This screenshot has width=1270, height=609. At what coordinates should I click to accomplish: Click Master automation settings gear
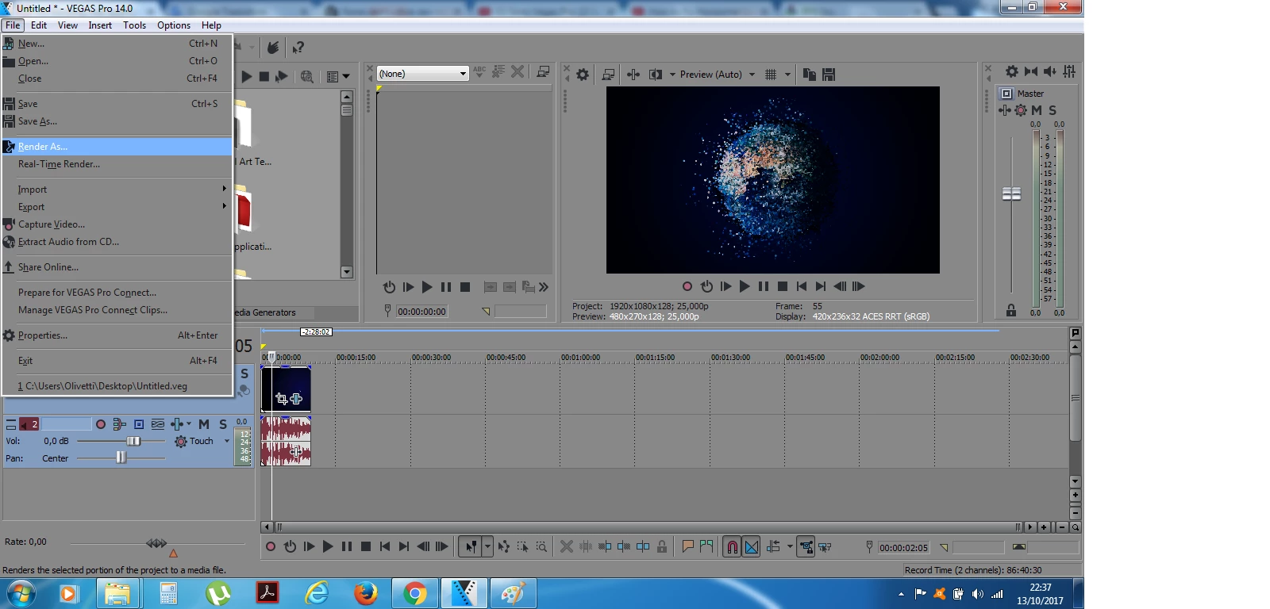[x=1021, y=110]
